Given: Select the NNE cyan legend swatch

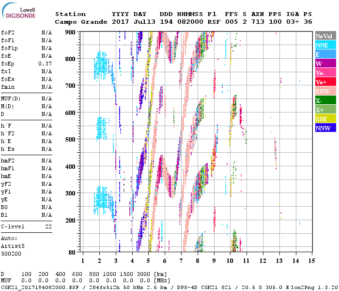Looking at the screenshot, I should (325, 45).
